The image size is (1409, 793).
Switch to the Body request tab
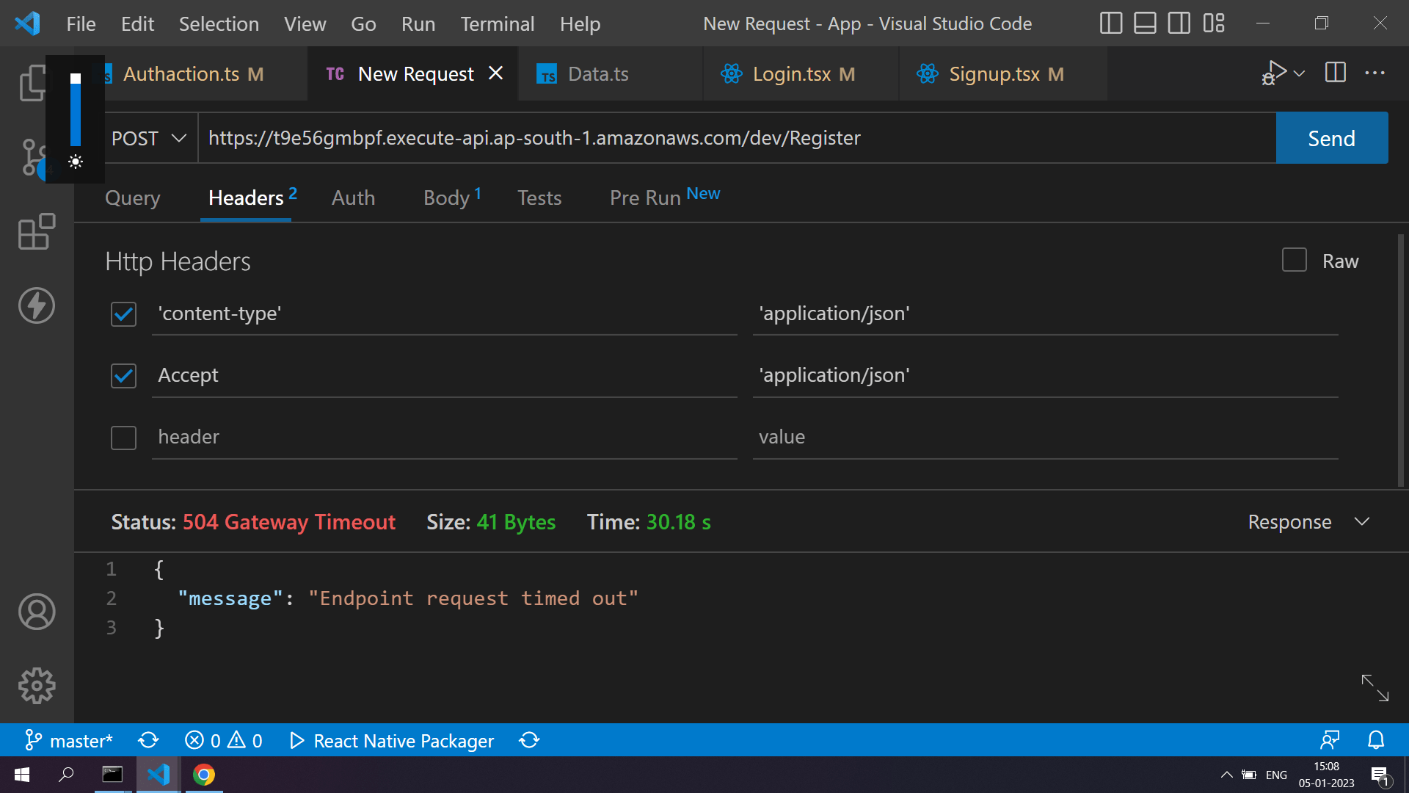[446, 198]
